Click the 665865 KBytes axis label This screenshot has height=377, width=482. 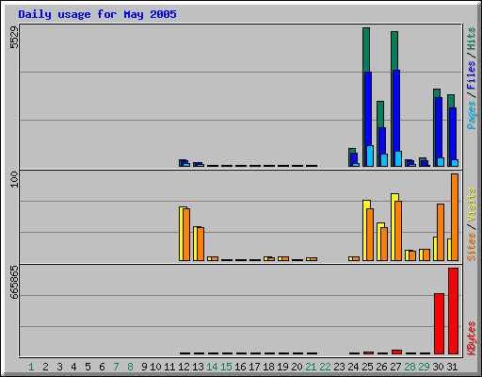point(14,282)
